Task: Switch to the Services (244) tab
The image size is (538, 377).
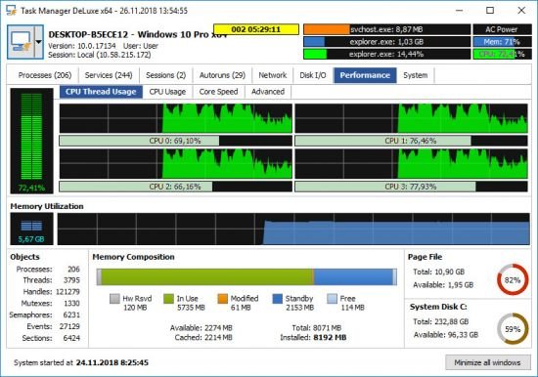Action: pyautogui.click(x=109, y=75)
